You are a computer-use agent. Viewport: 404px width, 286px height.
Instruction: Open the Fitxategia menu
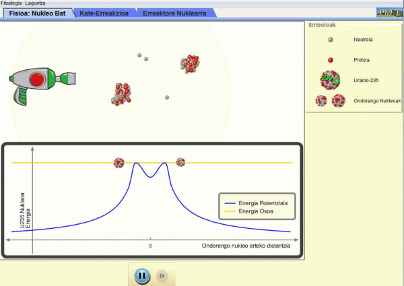(x=11, y=3)
